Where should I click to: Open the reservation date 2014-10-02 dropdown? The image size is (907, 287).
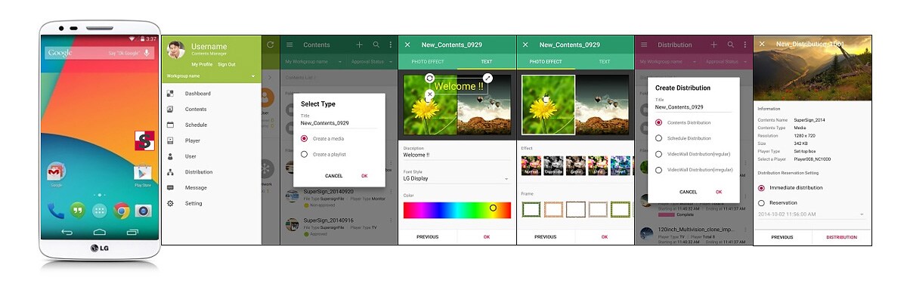pos(811,214)
